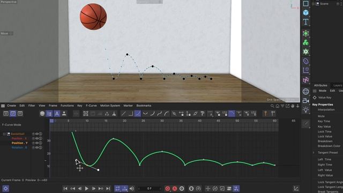Toggle link view to object manager

pyautogui.click(x=49, y=114)
